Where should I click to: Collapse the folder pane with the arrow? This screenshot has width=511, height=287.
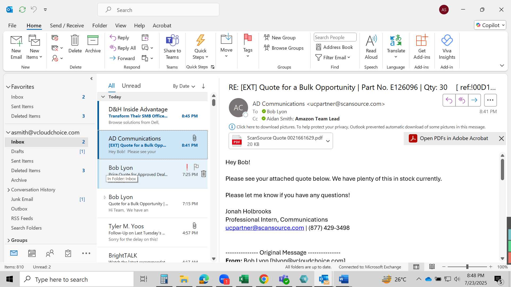91,79
